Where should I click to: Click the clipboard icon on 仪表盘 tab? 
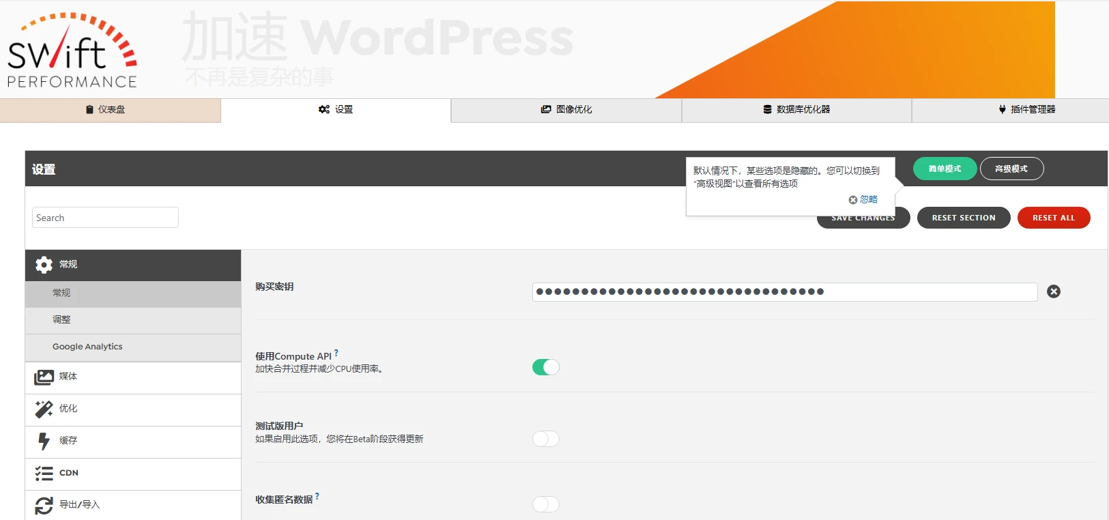89,109
